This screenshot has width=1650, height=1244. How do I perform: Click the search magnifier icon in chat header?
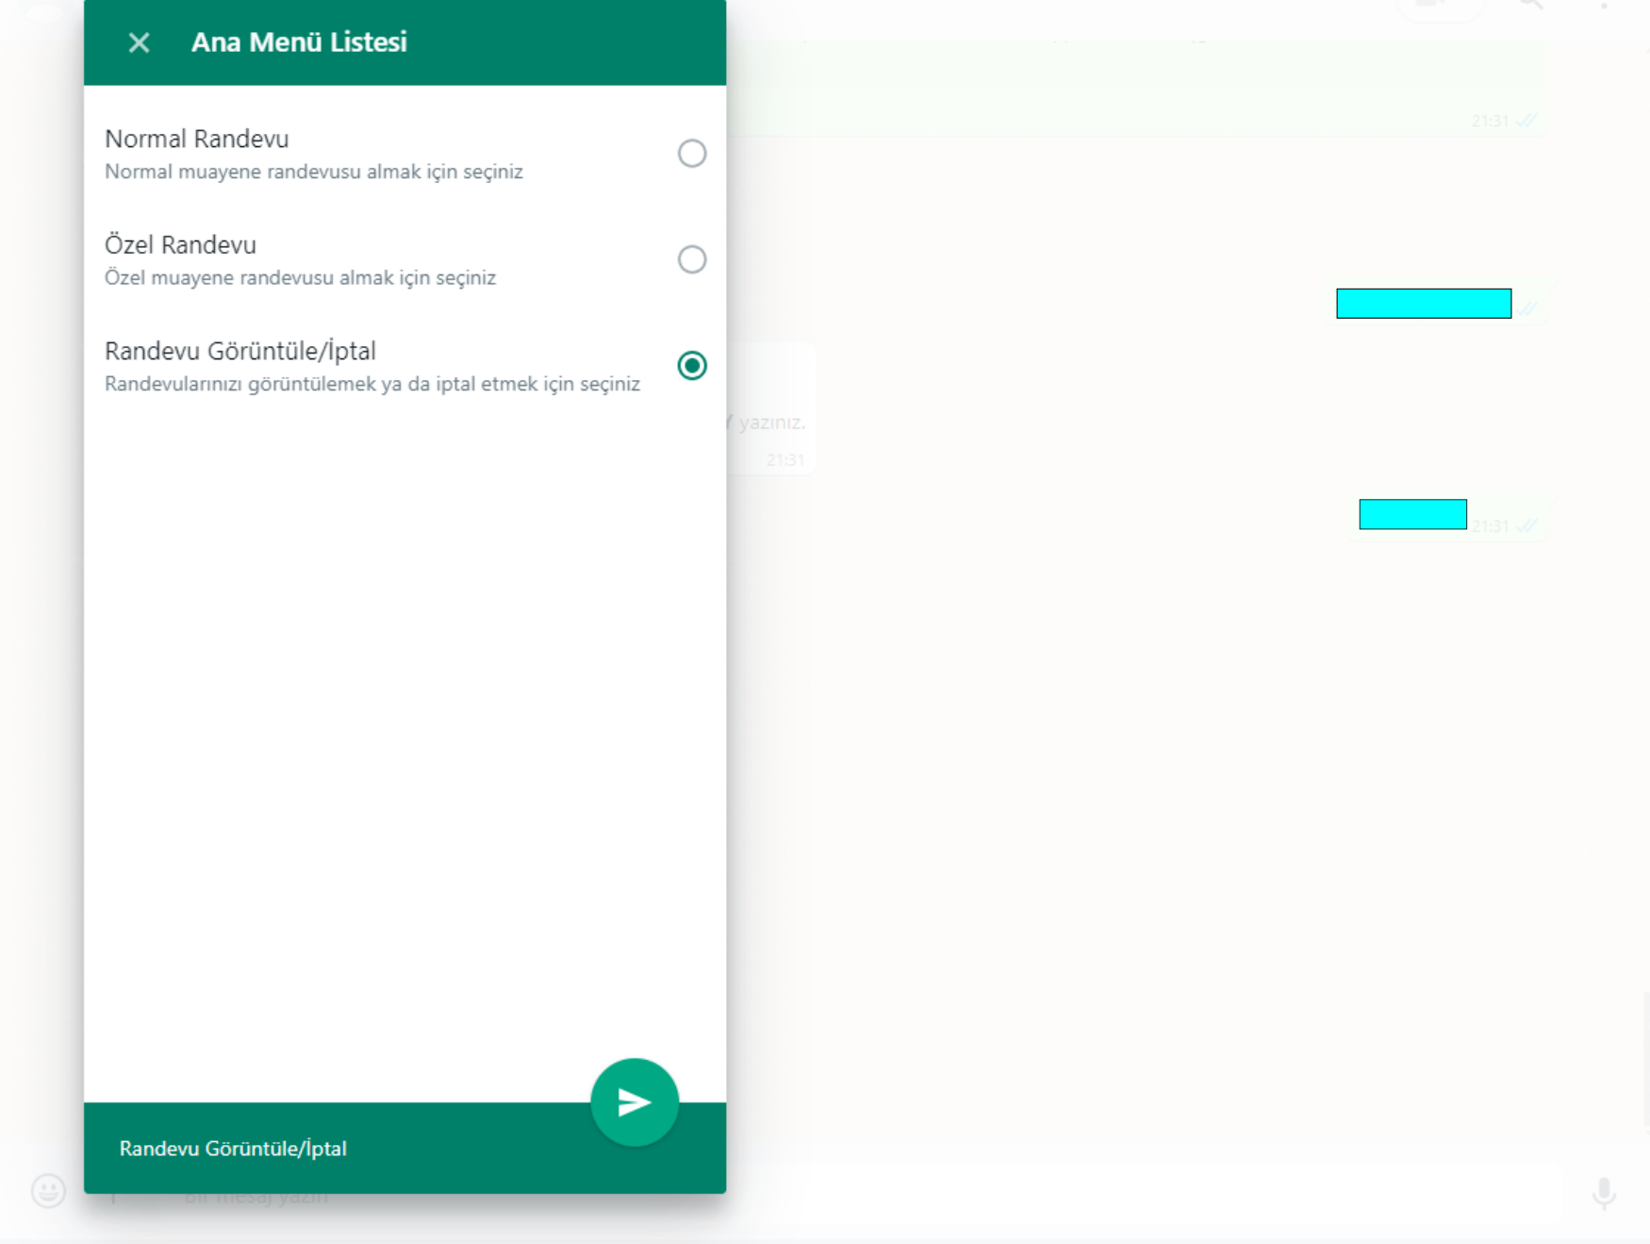click(1530, 5)
